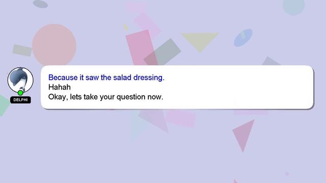
Task: Click the gray tilted rectangle shape
Action: (x=162, y=52)
